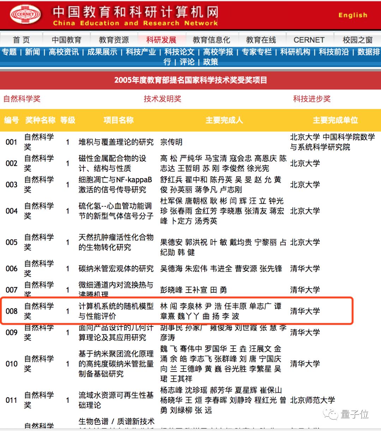Switch to English language link
Viewport: 381px width, 431px height.
pos(353,15)
